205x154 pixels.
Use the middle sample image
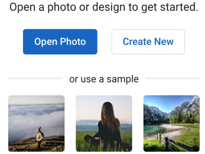pos(104,123)
